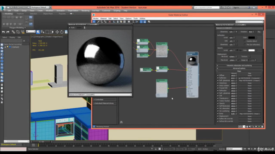This screenshot has height=154, width=275.
Task: Click the Zoom Region tool in Slate navigation
Action: click(x=253, y=127)
